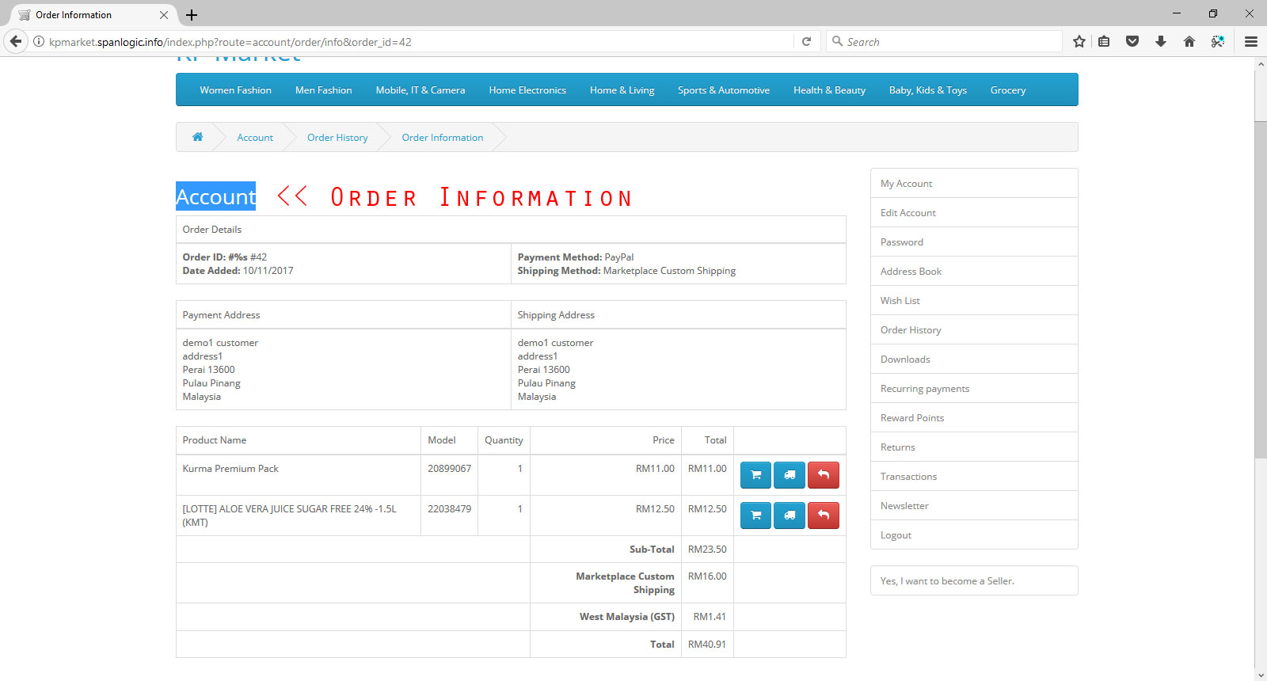Image resolution: width=1267 pixels, height=681 pixels.
Task: Open Downloads in the sidebar
Action: click(x=974, y=360)
